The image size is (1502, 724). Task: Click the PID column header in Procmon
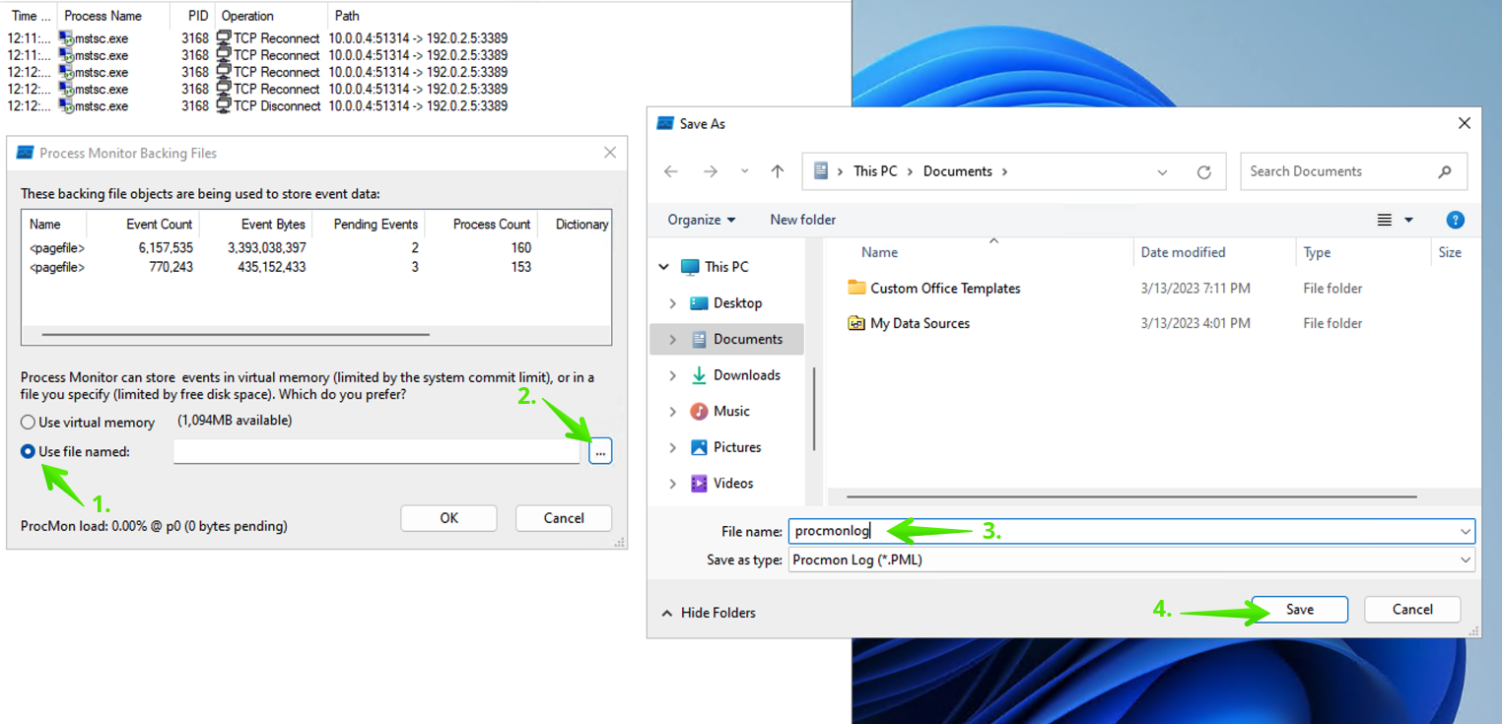198,16
